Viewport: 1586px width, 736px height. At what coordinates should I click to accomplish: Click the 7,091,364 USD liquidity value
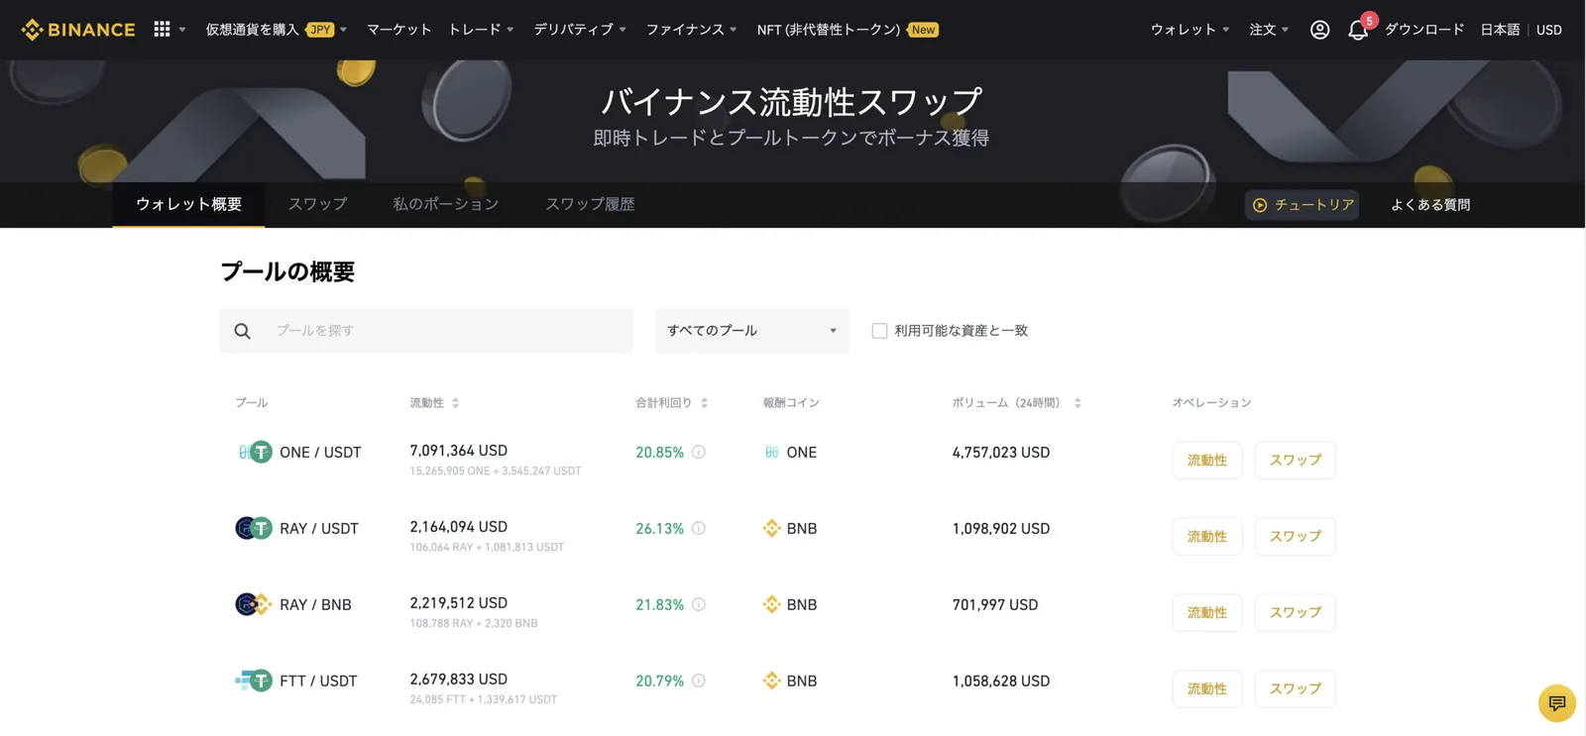(459, 451)
